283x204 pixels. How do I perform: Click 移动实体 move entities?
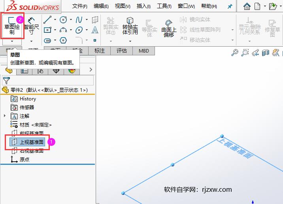pos(195,40)
